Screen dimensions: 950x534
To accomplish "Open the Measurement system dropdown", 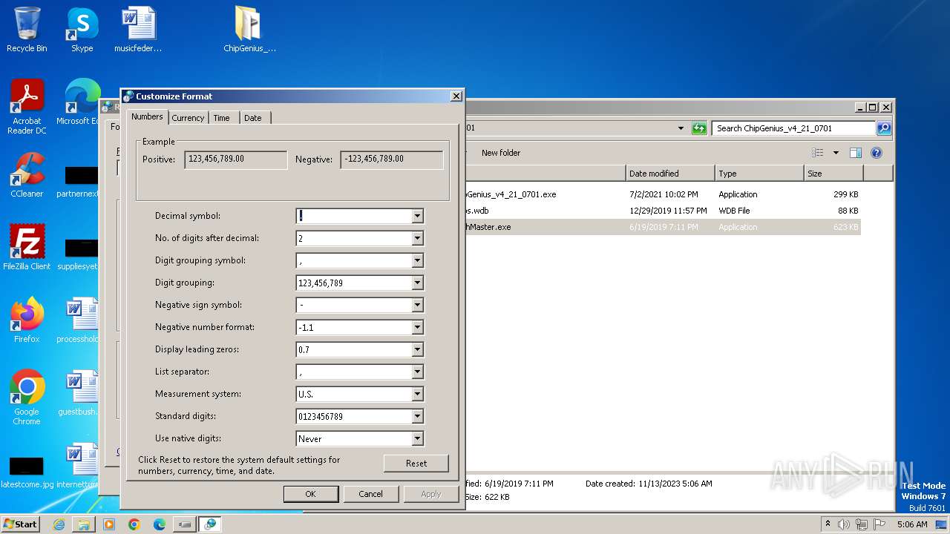I will click(x=417, y=394).
